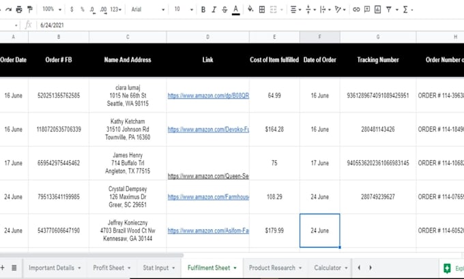Expand merge cells options arrow
This screenshot has width=464, height=279.
tap(282, 10)
